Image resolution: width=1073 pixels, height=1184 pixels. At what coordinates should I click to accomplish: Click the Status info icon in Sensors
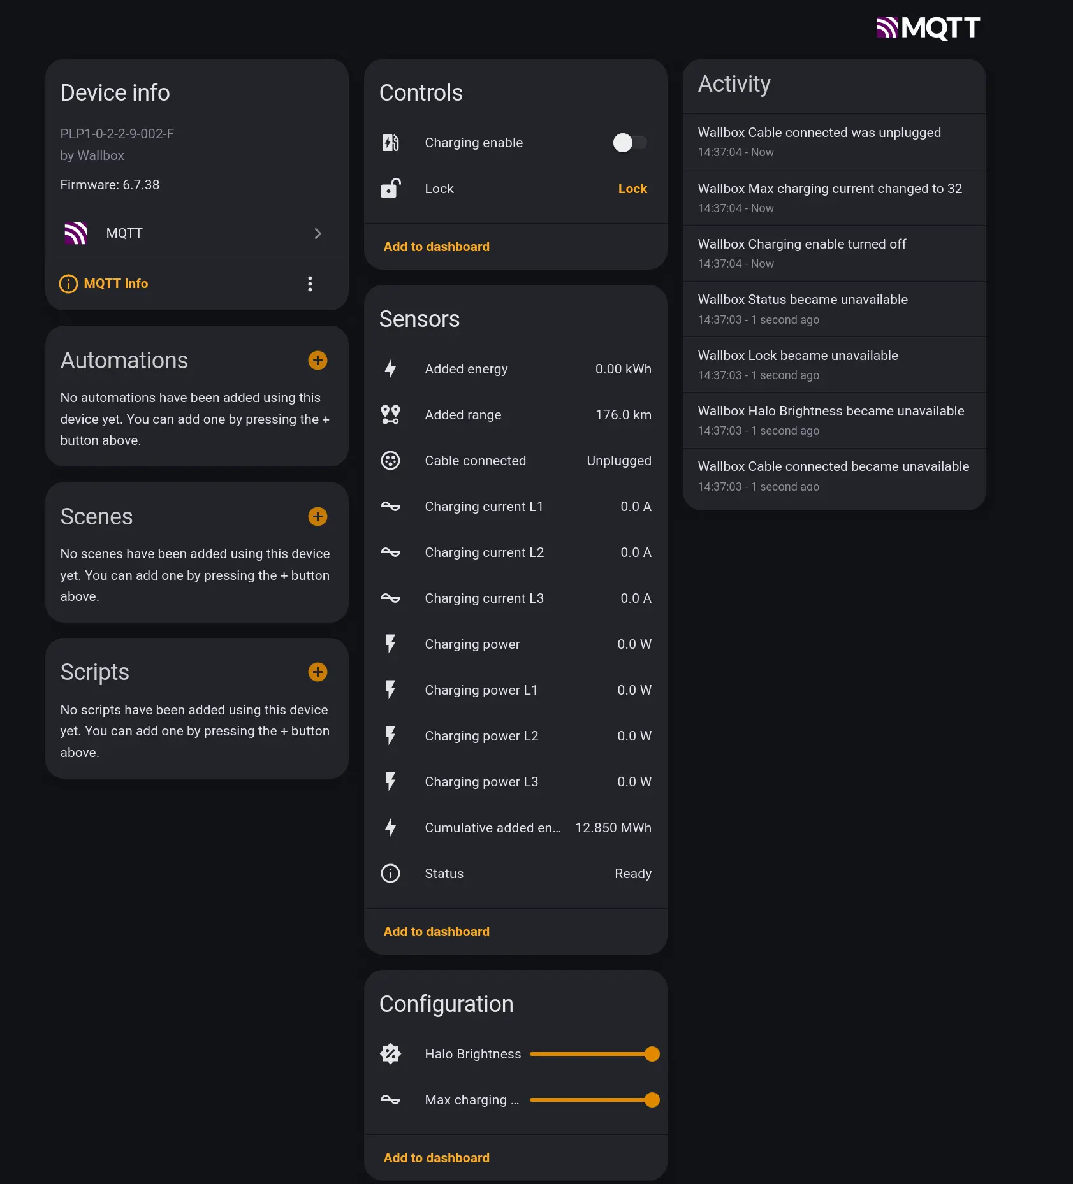390,874
